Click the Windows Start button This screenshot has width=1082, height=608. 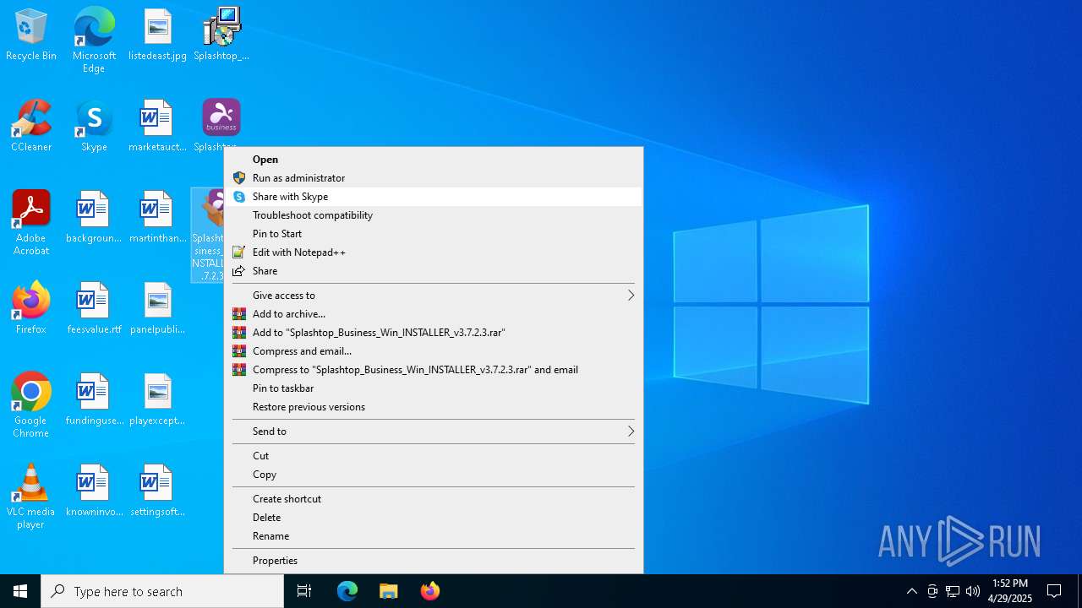tap(20, 591)
